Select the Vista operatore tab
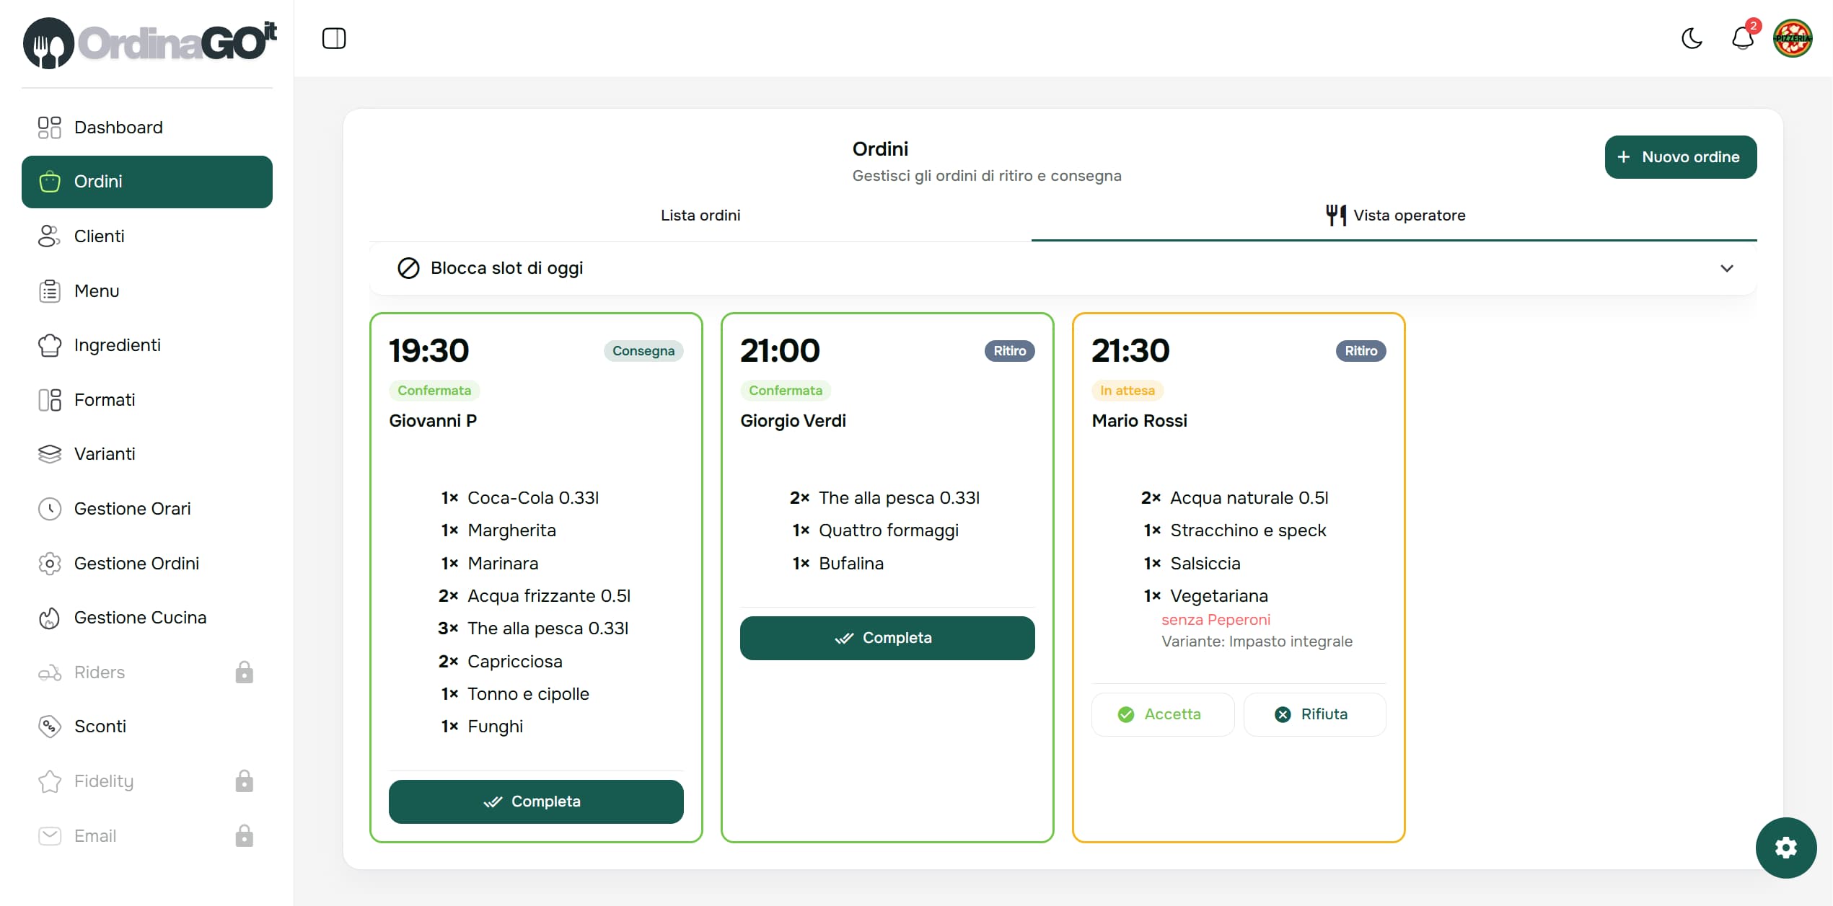1833x906 pixels. point(1394,216)
